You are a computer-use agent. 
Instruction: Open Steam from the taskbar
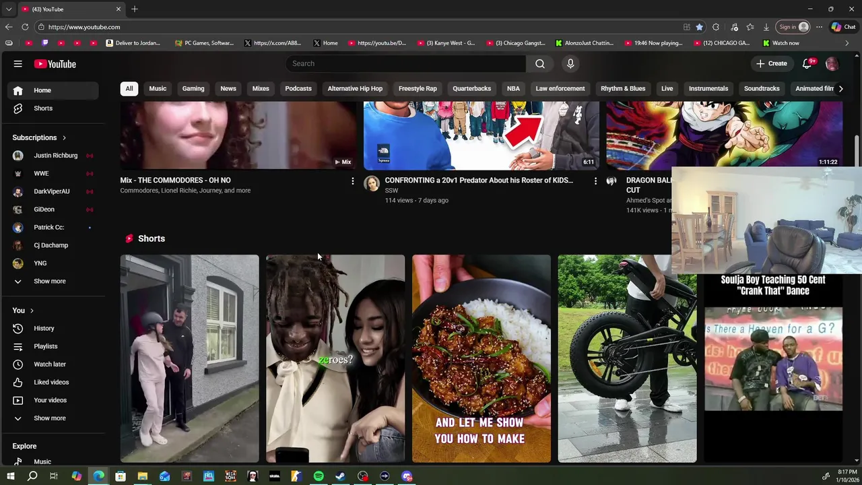click(341, 476)
